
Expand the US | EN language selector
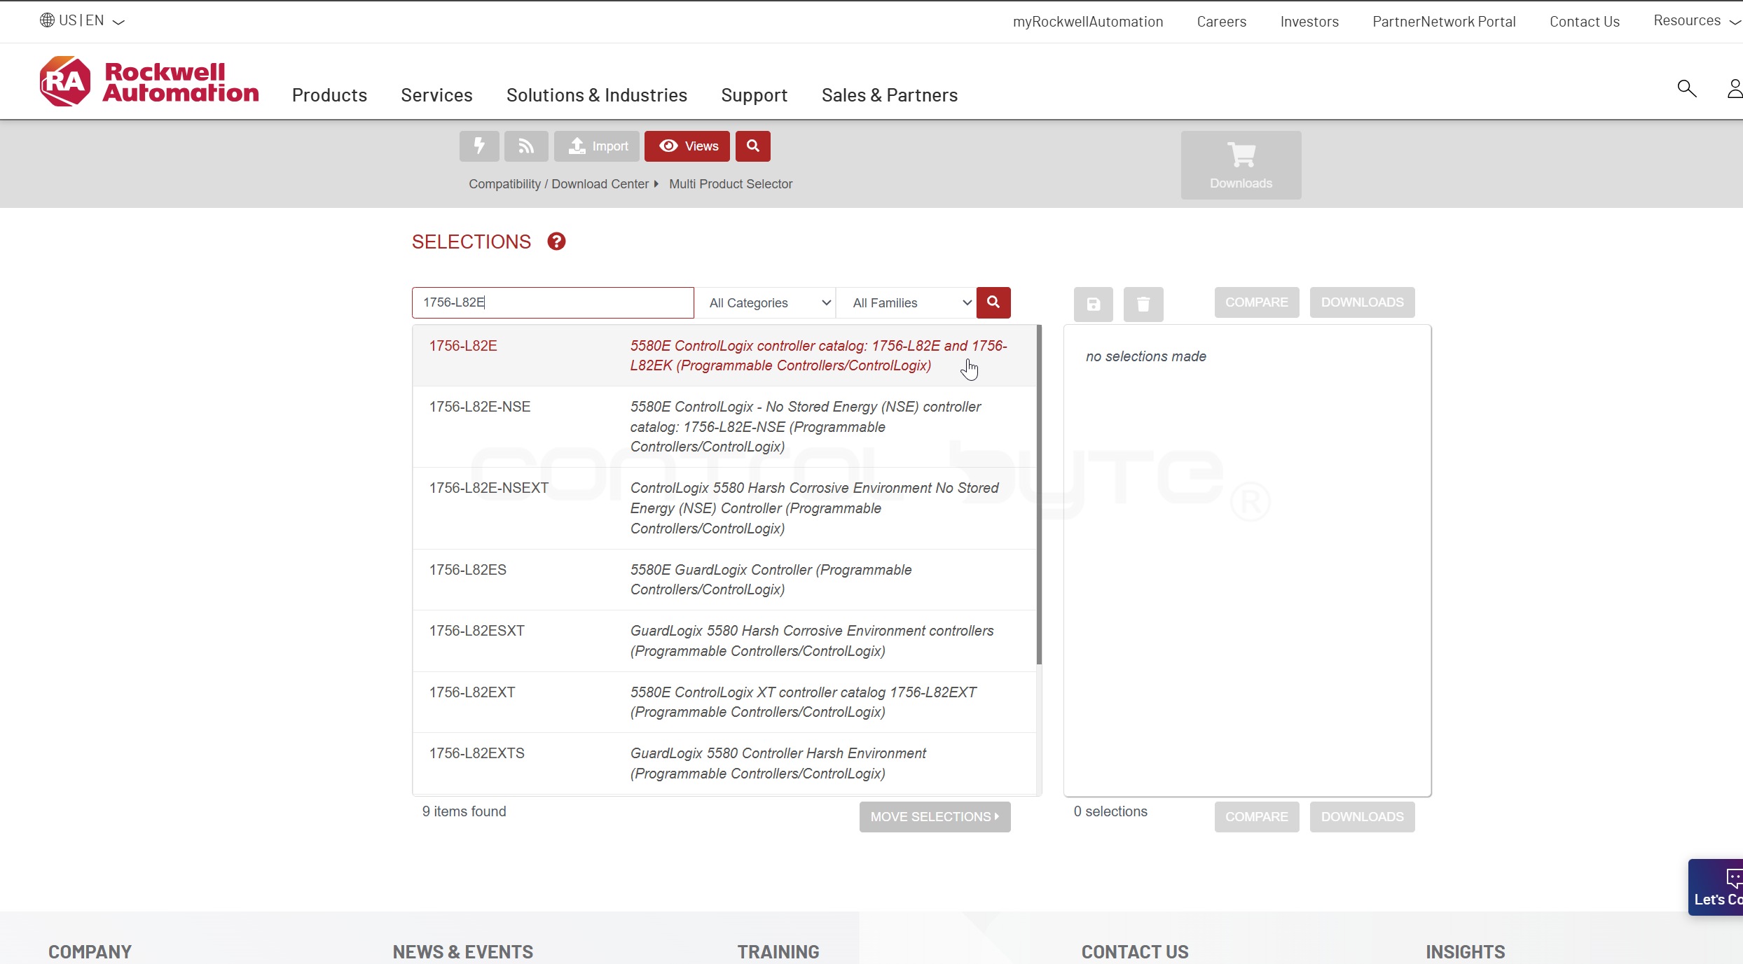[83, 20]
